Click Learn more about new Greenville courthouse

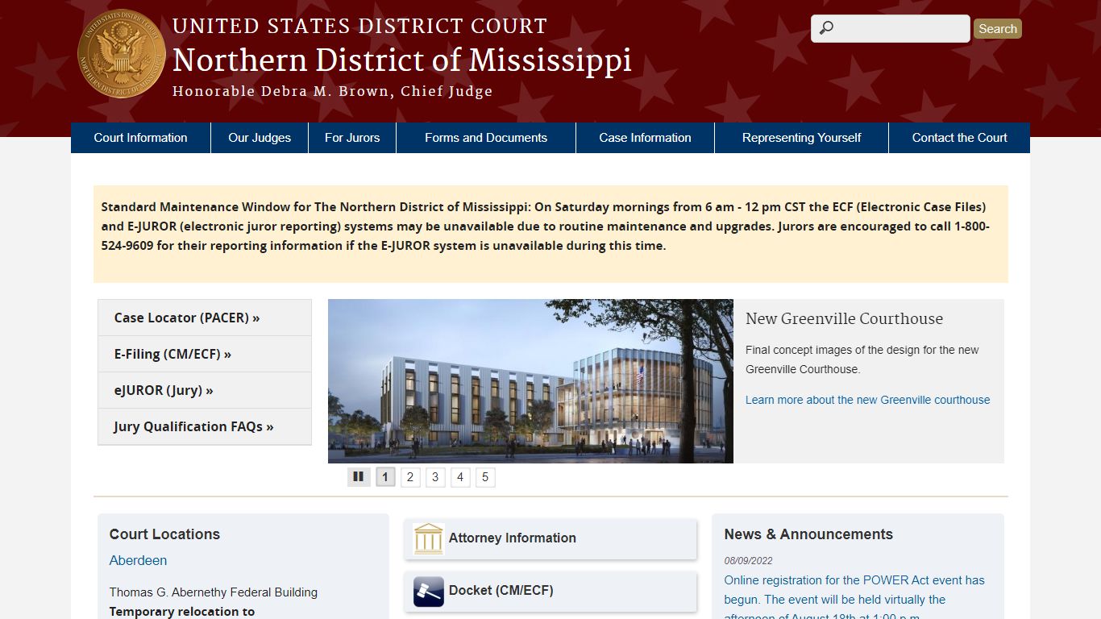(867, 400)
